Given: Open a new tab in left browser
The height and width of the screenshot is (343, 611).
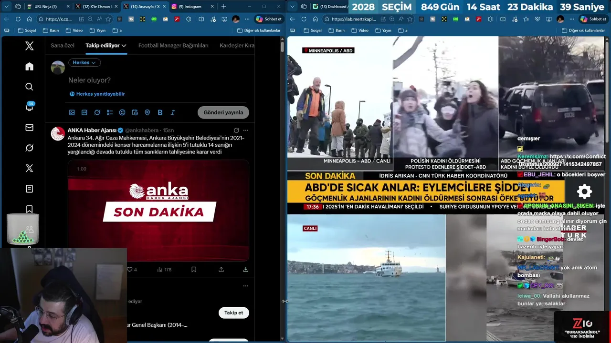Looking at the screenshot, I should point(223,7).
